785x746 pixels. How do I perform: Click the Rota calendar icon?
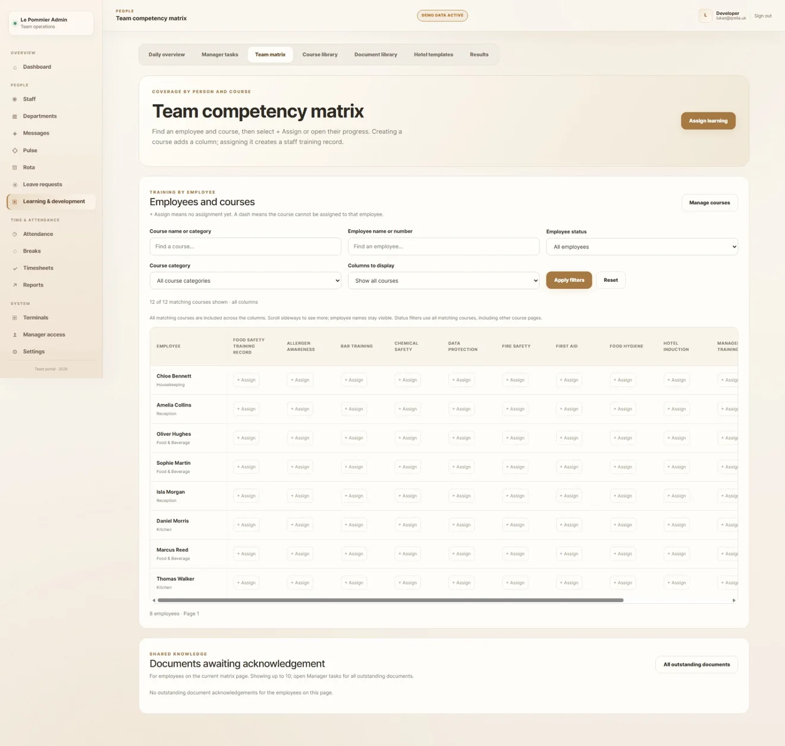click(x=15, y=168)
